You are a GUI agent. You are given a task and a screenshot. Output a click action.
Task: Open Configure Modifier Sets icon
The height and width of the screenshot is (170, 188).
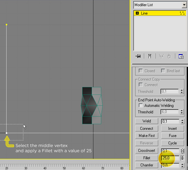pyautogui.click(x=181, y=56)
